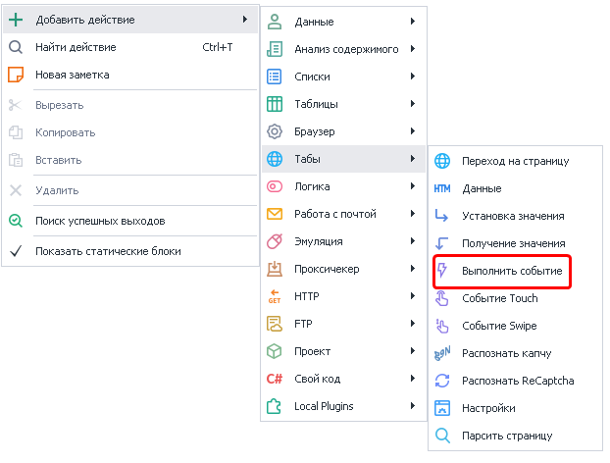The image size is (610, 463).
Task: Expand the Local Plugins submenu arrow
Action: pyautogui.click(x=414, y=406)
